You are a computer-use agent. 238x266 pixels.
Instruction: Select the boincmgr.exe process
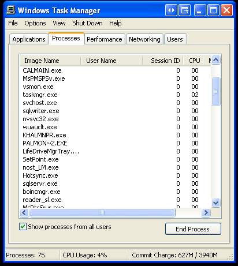click(115, 192)
